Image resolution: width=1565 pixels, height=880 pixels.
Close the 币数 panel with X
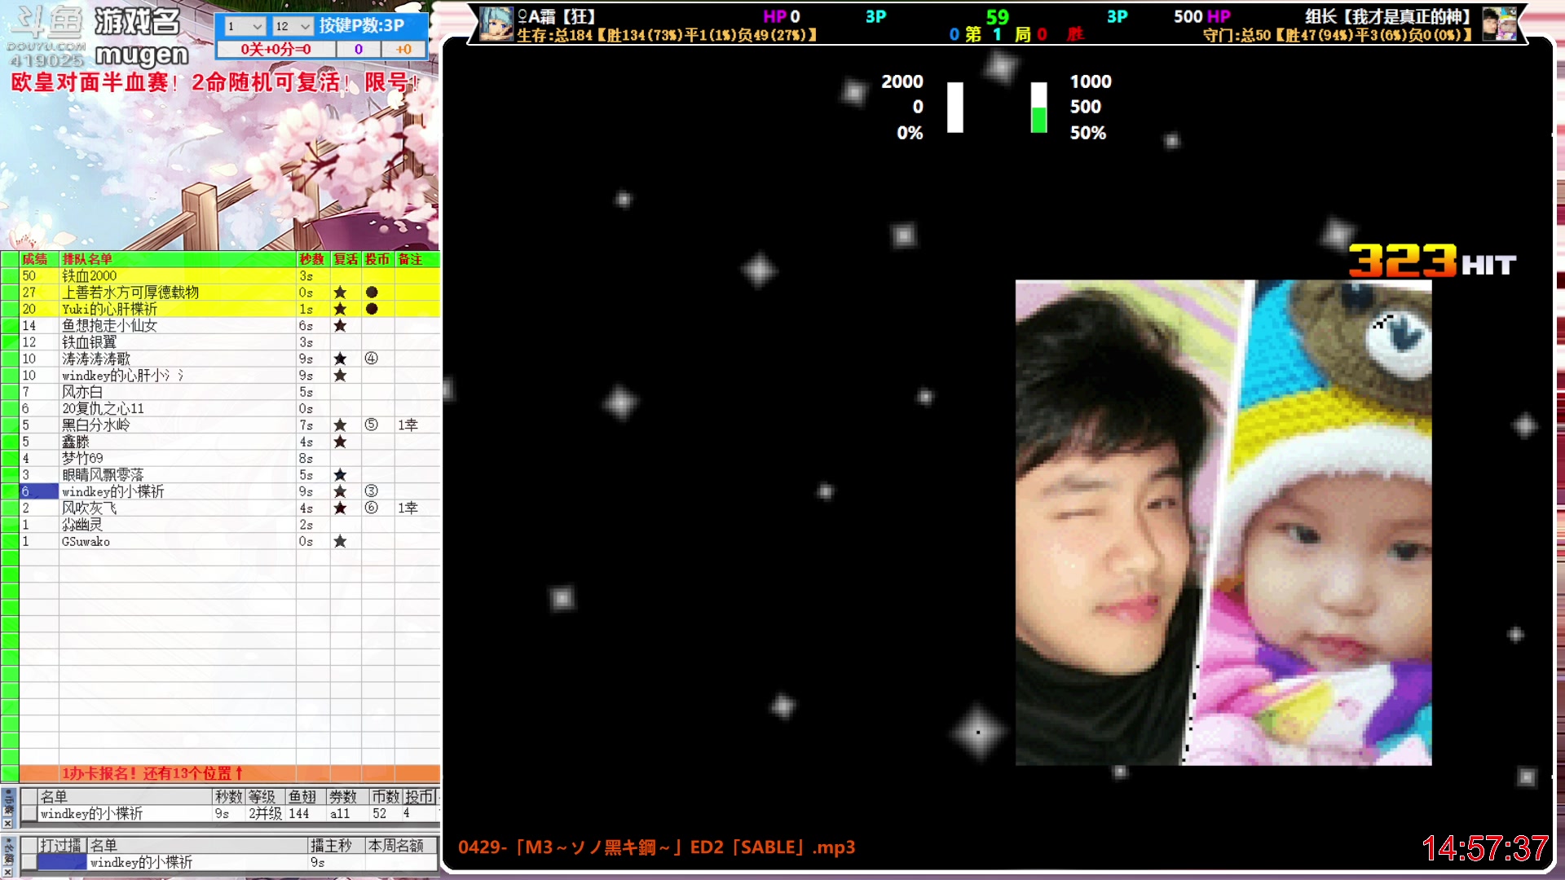point(8,823)
